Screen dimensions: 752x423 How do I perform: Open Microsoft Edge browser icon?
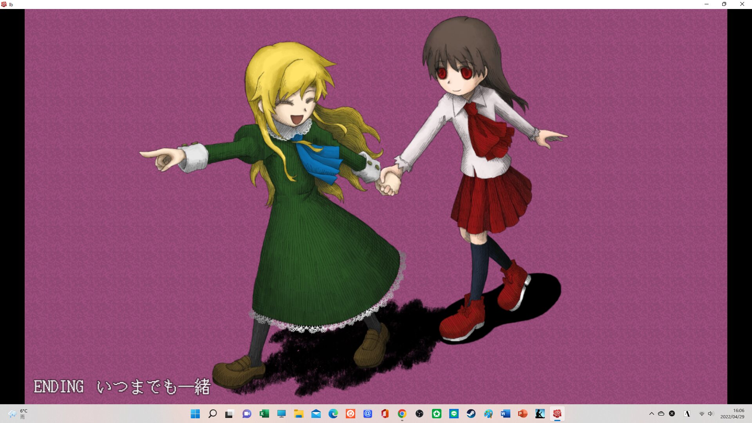click(x=333, y=414)
